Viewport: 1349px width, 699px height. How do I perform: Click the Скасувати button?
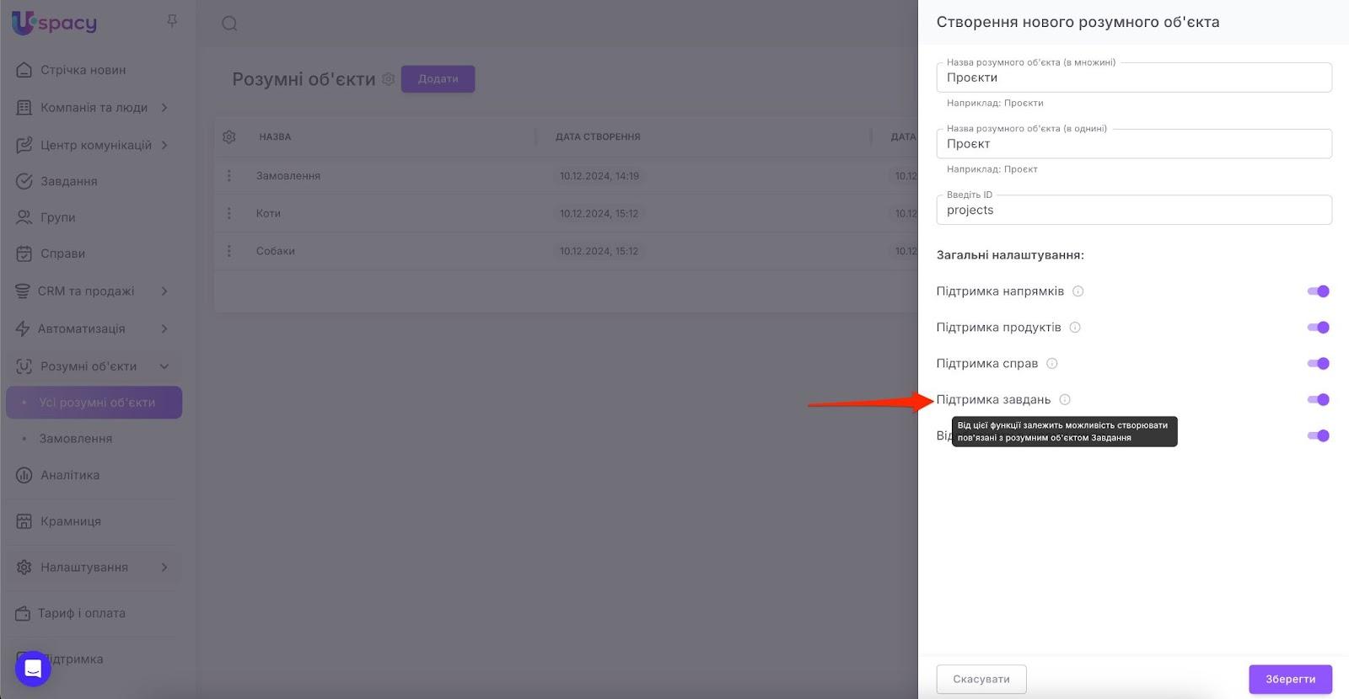[981, 679]
